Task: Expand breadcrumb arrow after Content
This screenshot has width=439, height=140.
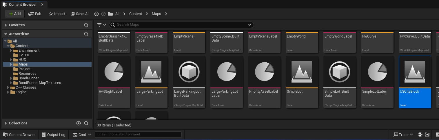Action: (147, 14)
